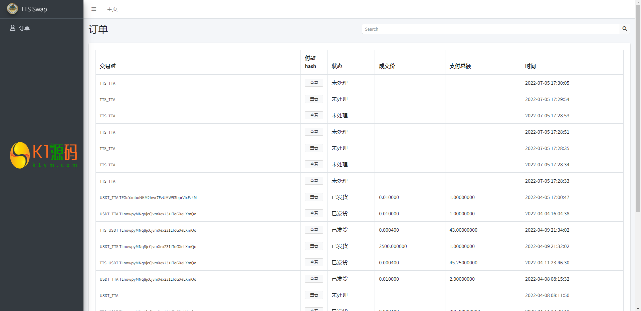View hash for 2022-04-08 08:11:50 order
Image resolution: width=641 pixels, height=311 pixels.
tap(314, 295)
